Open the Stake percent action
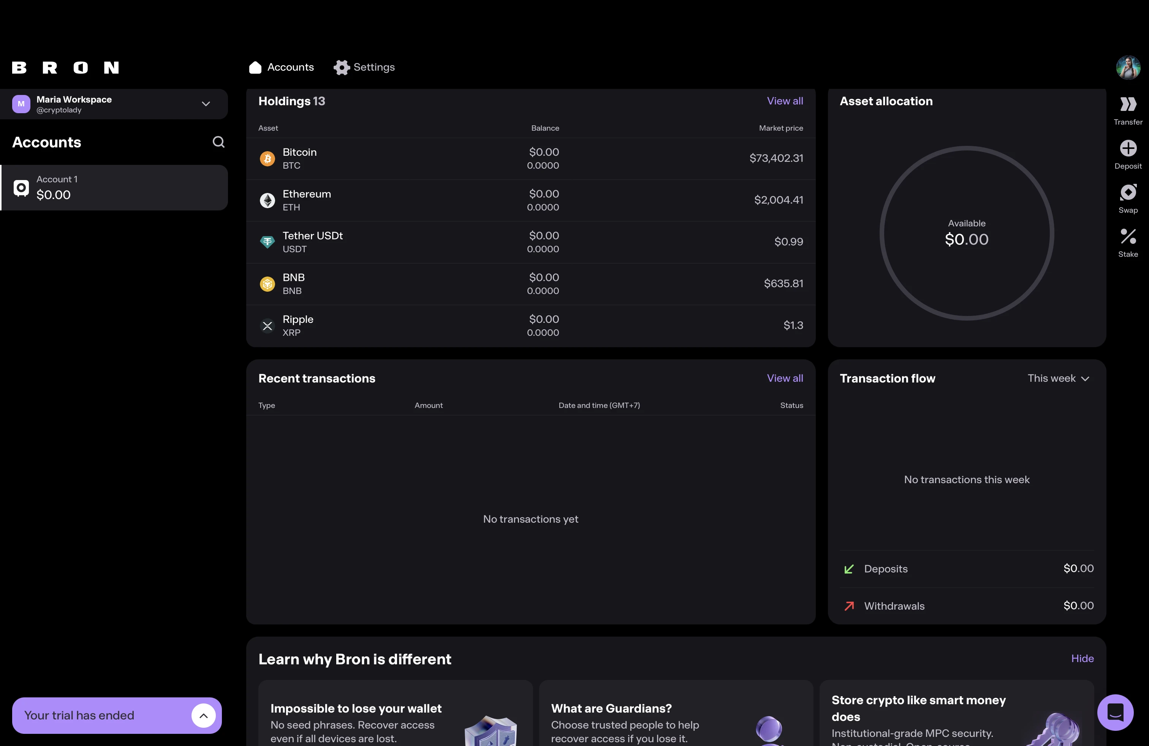This screenshot has width=1149, height=746. [1128, 243]
